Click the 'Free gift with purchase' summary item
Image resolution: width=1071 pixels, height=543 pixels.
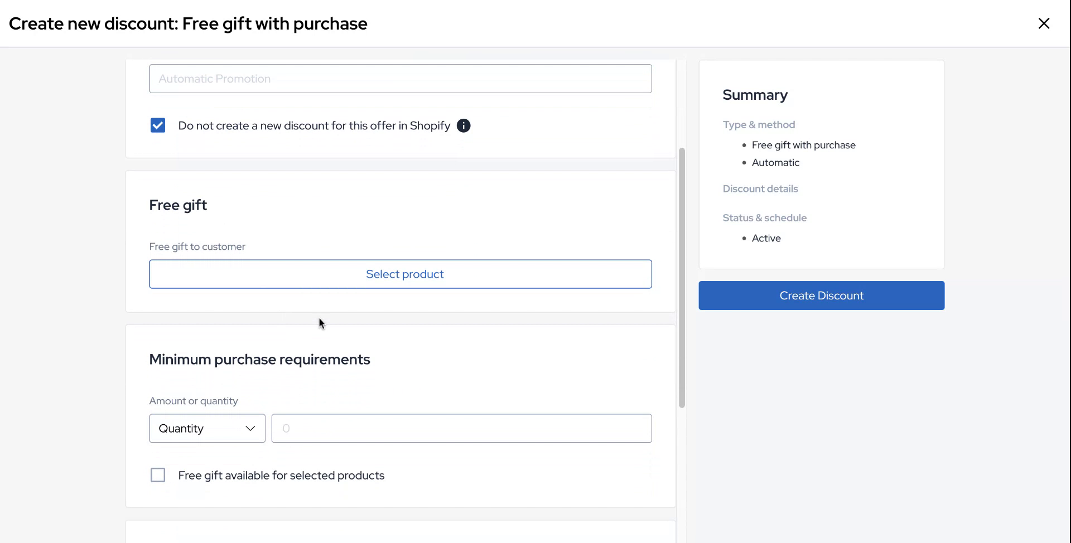(804, 144)
